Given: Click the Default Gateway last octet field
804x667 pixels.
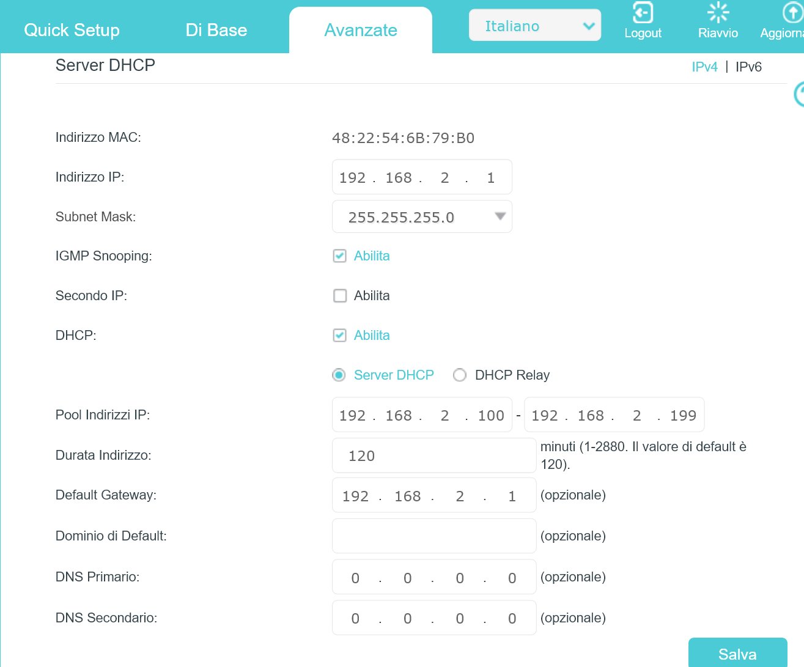Looking at the screenshot, I should click(512, 496).
